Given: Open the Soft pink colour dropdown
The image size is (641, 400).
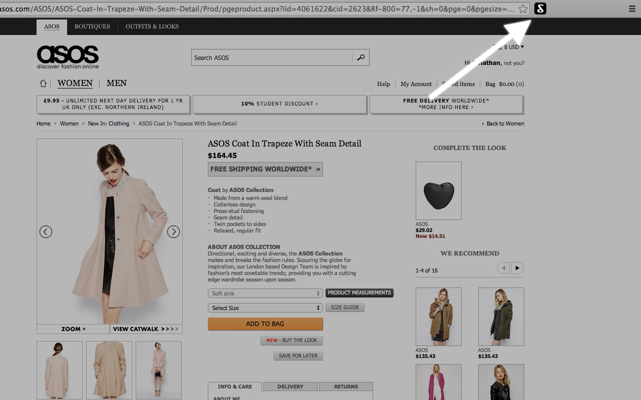Looking at the screenshot, I should pyautogui.click(x=265, y=293).
